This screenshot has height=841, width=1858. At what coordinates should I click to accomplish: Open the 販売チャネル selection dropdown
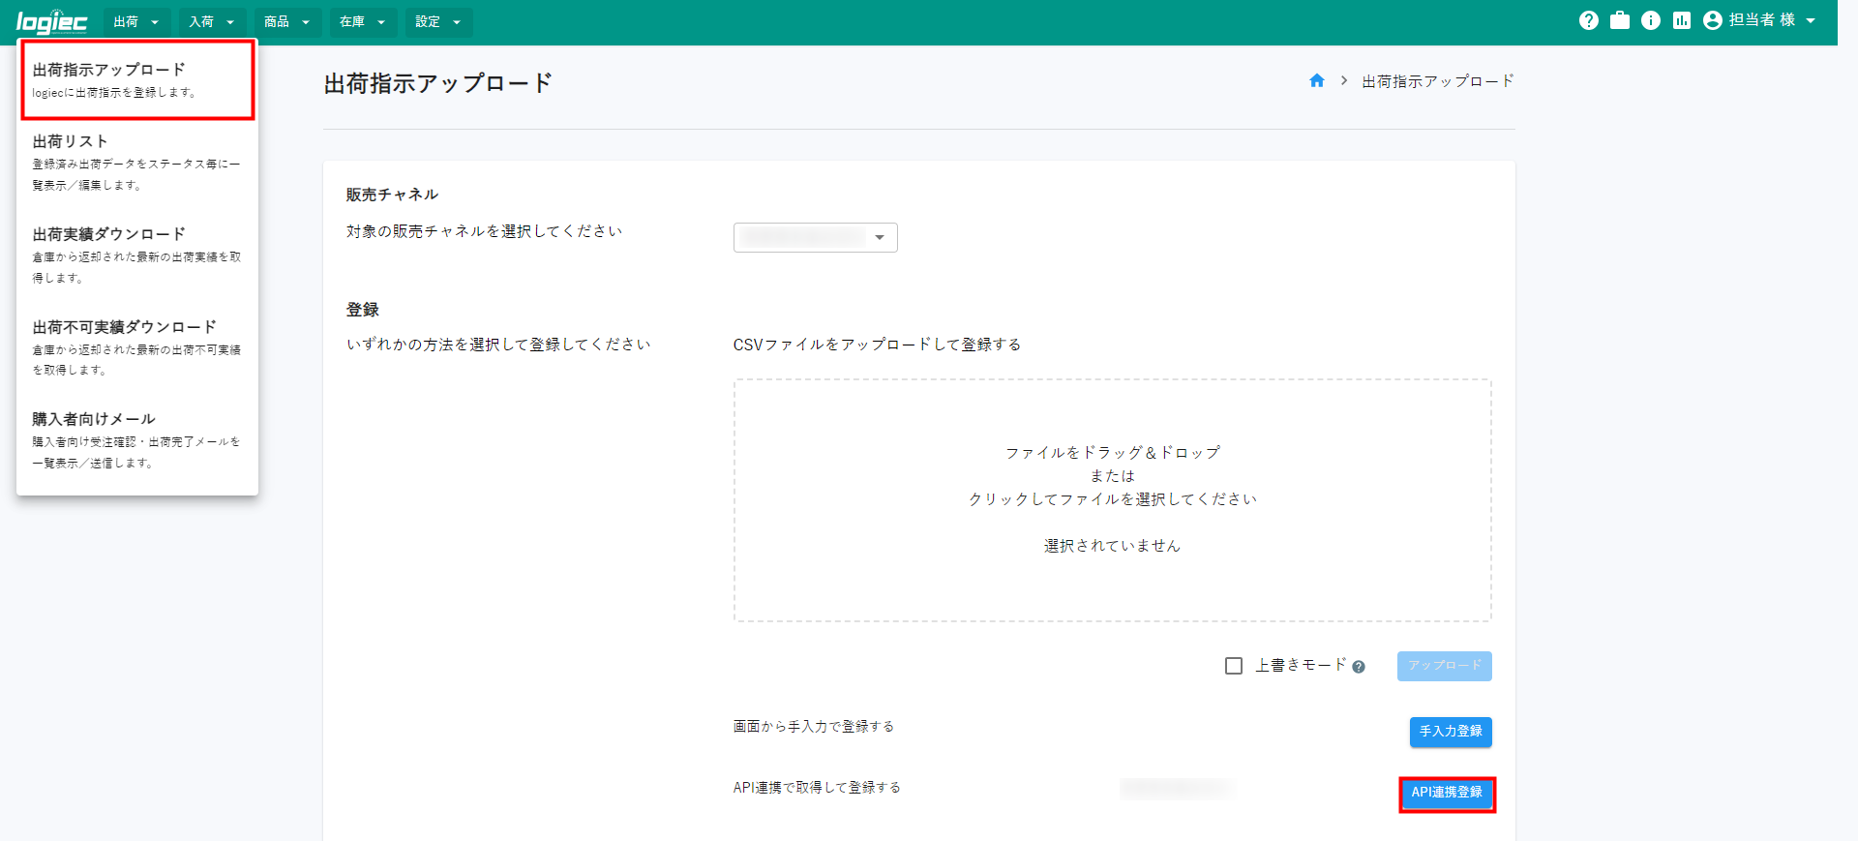815,237
